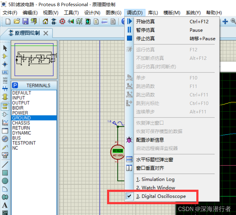236x215 pixels.
Task: Select DEFAULT in the terminals list
Action: [34, 93]
